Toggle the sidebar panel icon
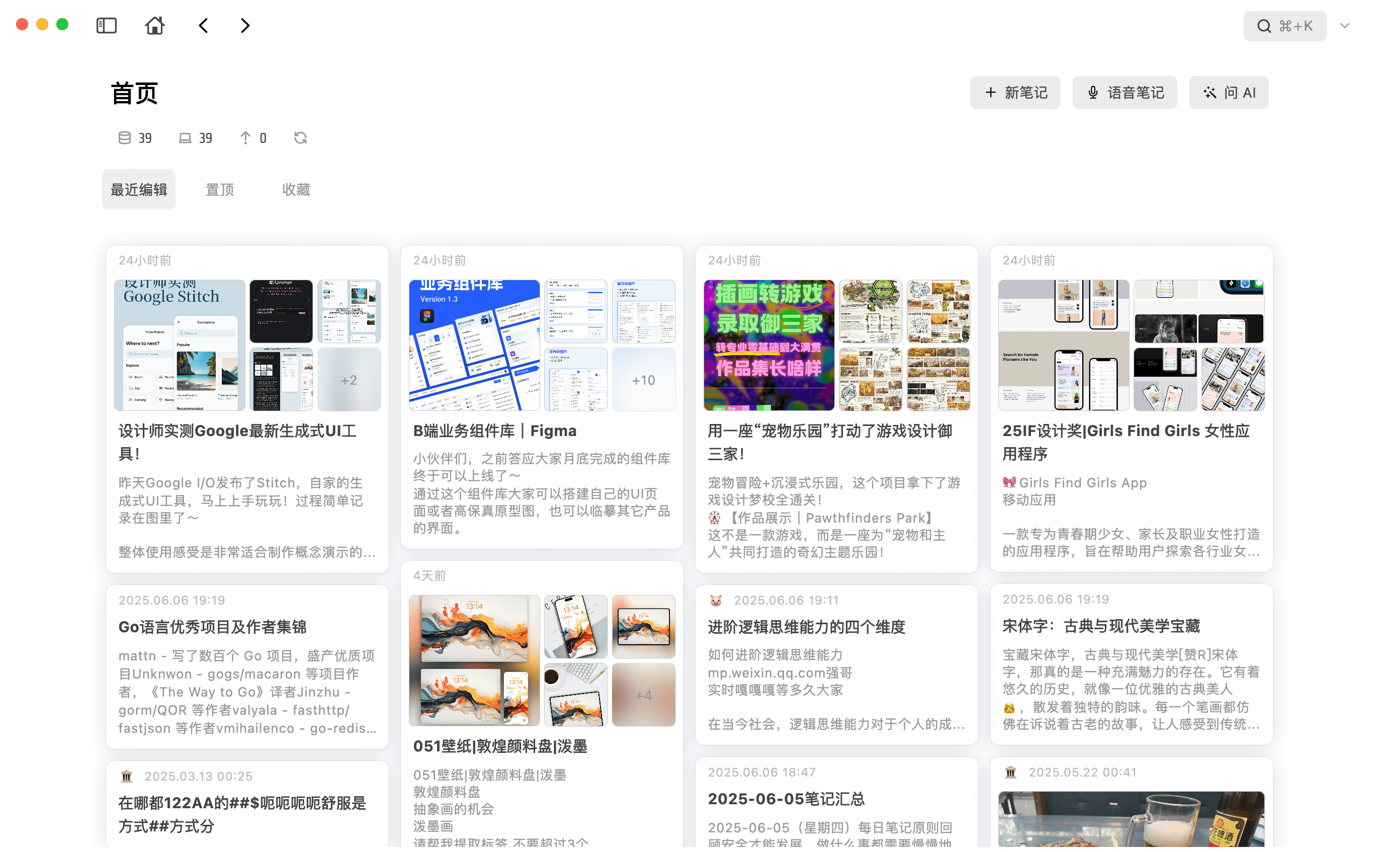 click(x=106, y=25)
